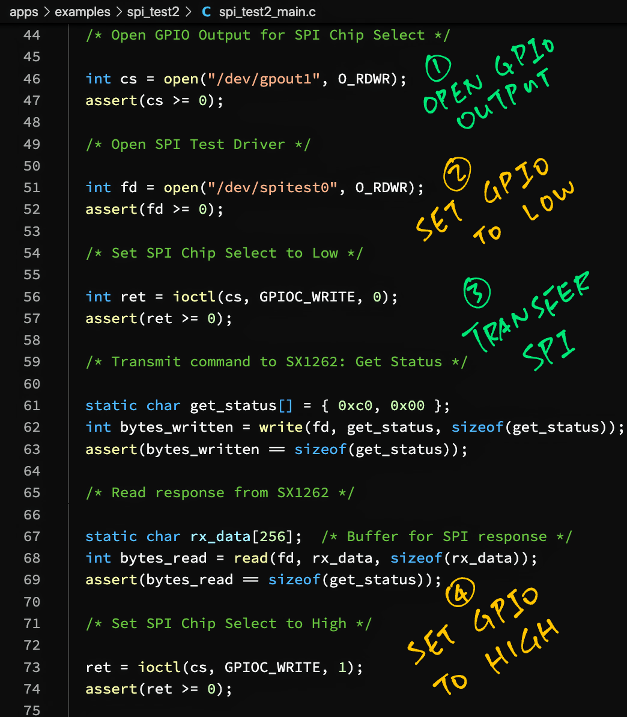
Task: Click the "Open SPI Test Driver" comment
Action: 198,144
